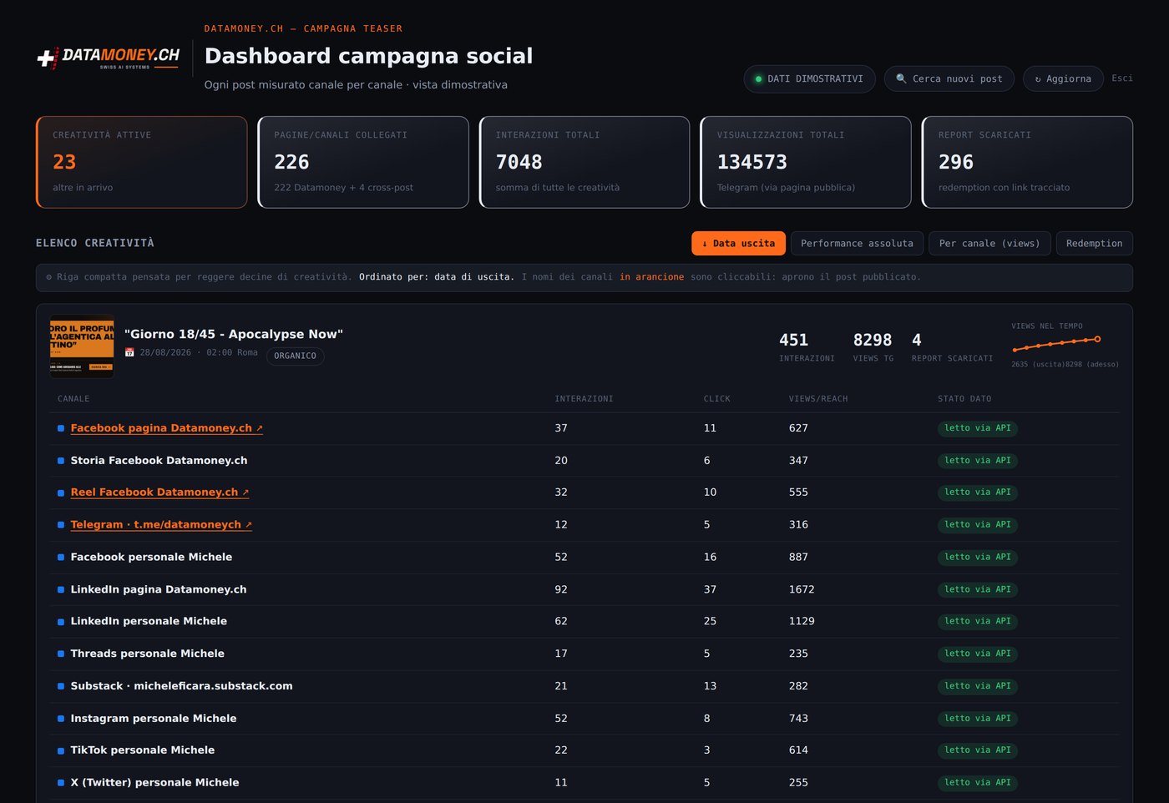Click the Aggiorna button

1063,78
